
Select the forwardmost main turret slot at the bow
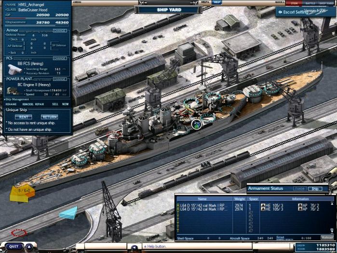(x=79, y=160)
